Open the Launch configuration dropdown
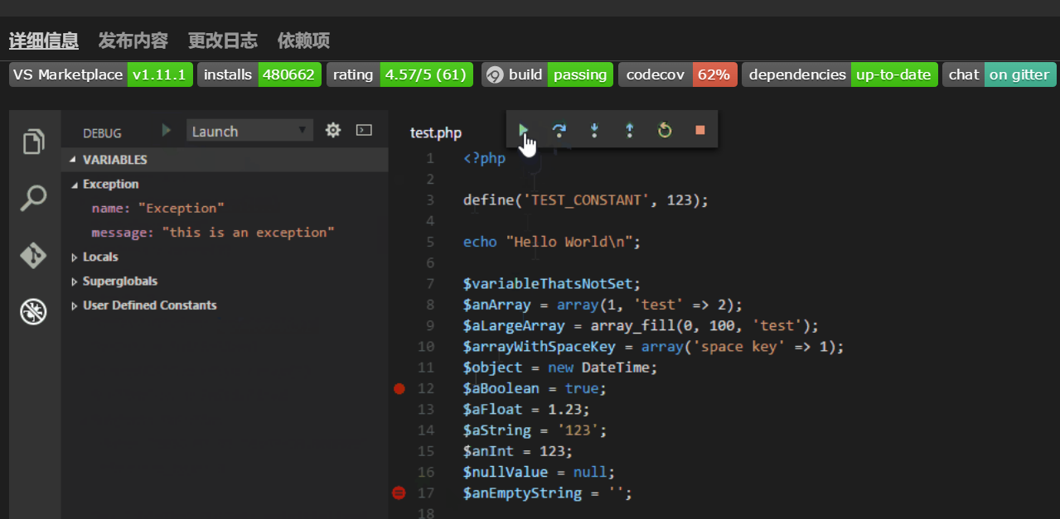The width and height of the screenshot is (1060, 519). click(x=249, y=131)
